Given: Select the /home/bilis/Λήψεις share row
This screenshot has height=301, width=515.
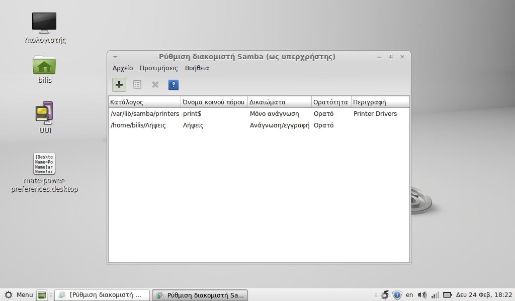Looking at the screenshot, I should click(x=259, y=125).
